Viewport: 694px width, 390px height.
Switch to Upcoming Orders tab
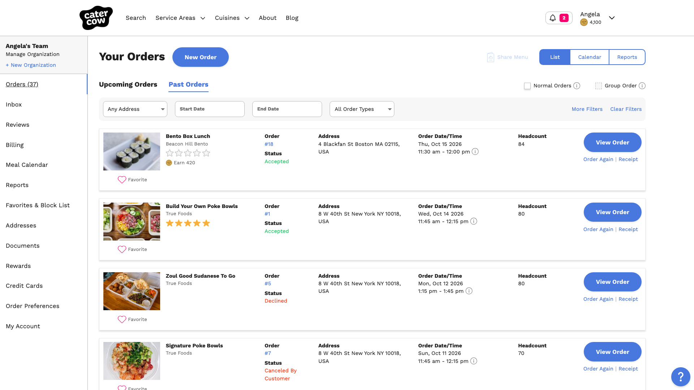coord(128,84)
